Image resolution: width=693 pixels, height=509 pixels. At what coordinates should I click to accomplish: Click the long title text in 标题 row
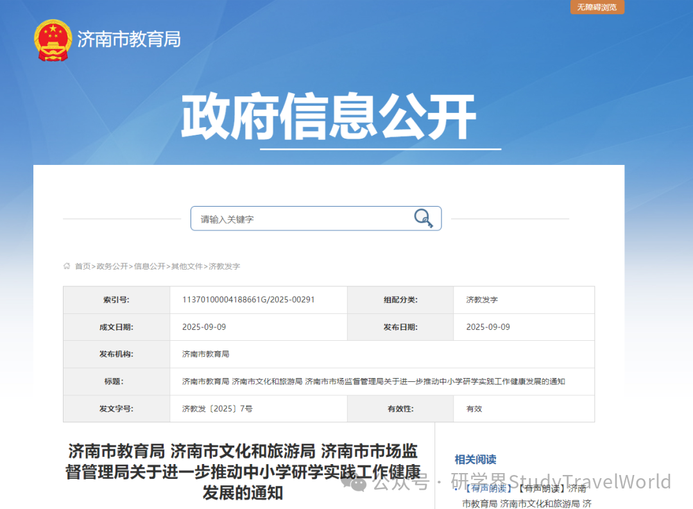pos(373,381)
